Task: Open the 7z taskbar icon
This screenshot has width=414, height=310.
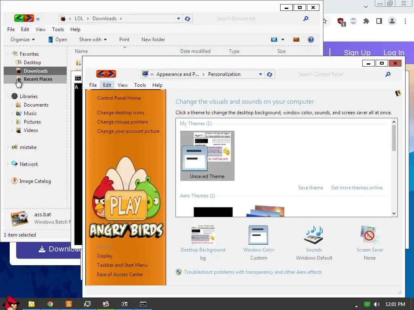Action: [125, 304]
